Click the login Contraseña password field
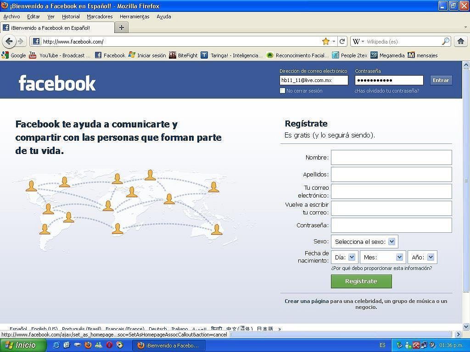Image resolution: width=470 pixels, height=352 pixels. pyautogui.click(x=389, y=80)
